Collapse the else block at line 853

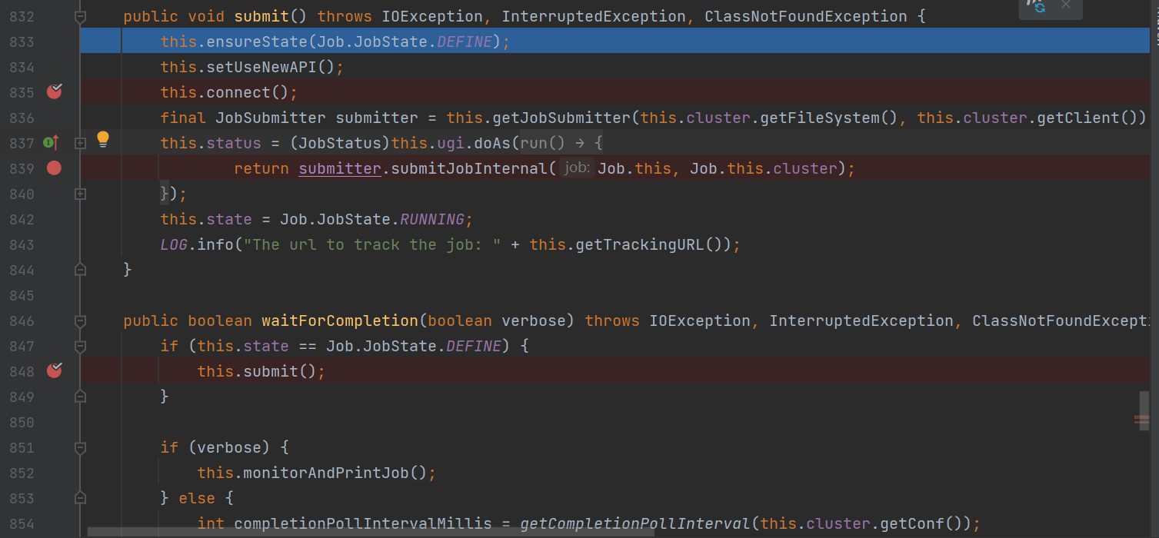click(80, 498)
